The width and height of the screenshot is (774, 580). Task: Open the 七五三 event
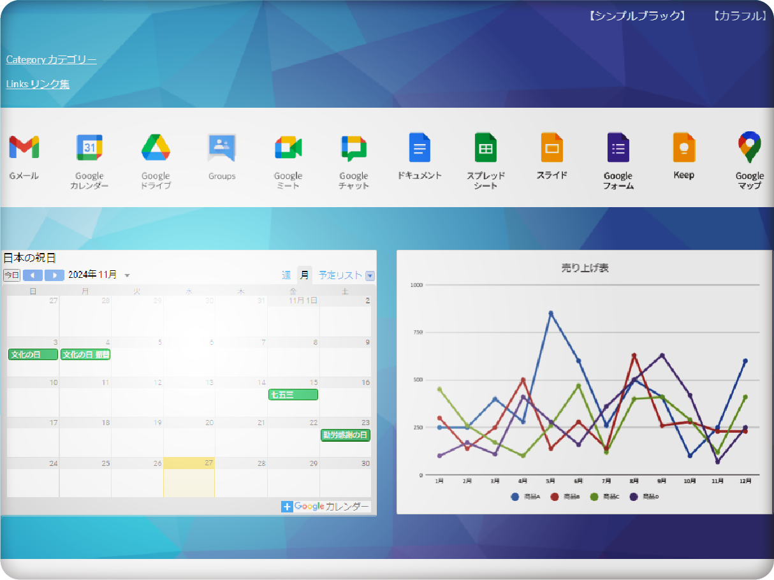point(293,395)
